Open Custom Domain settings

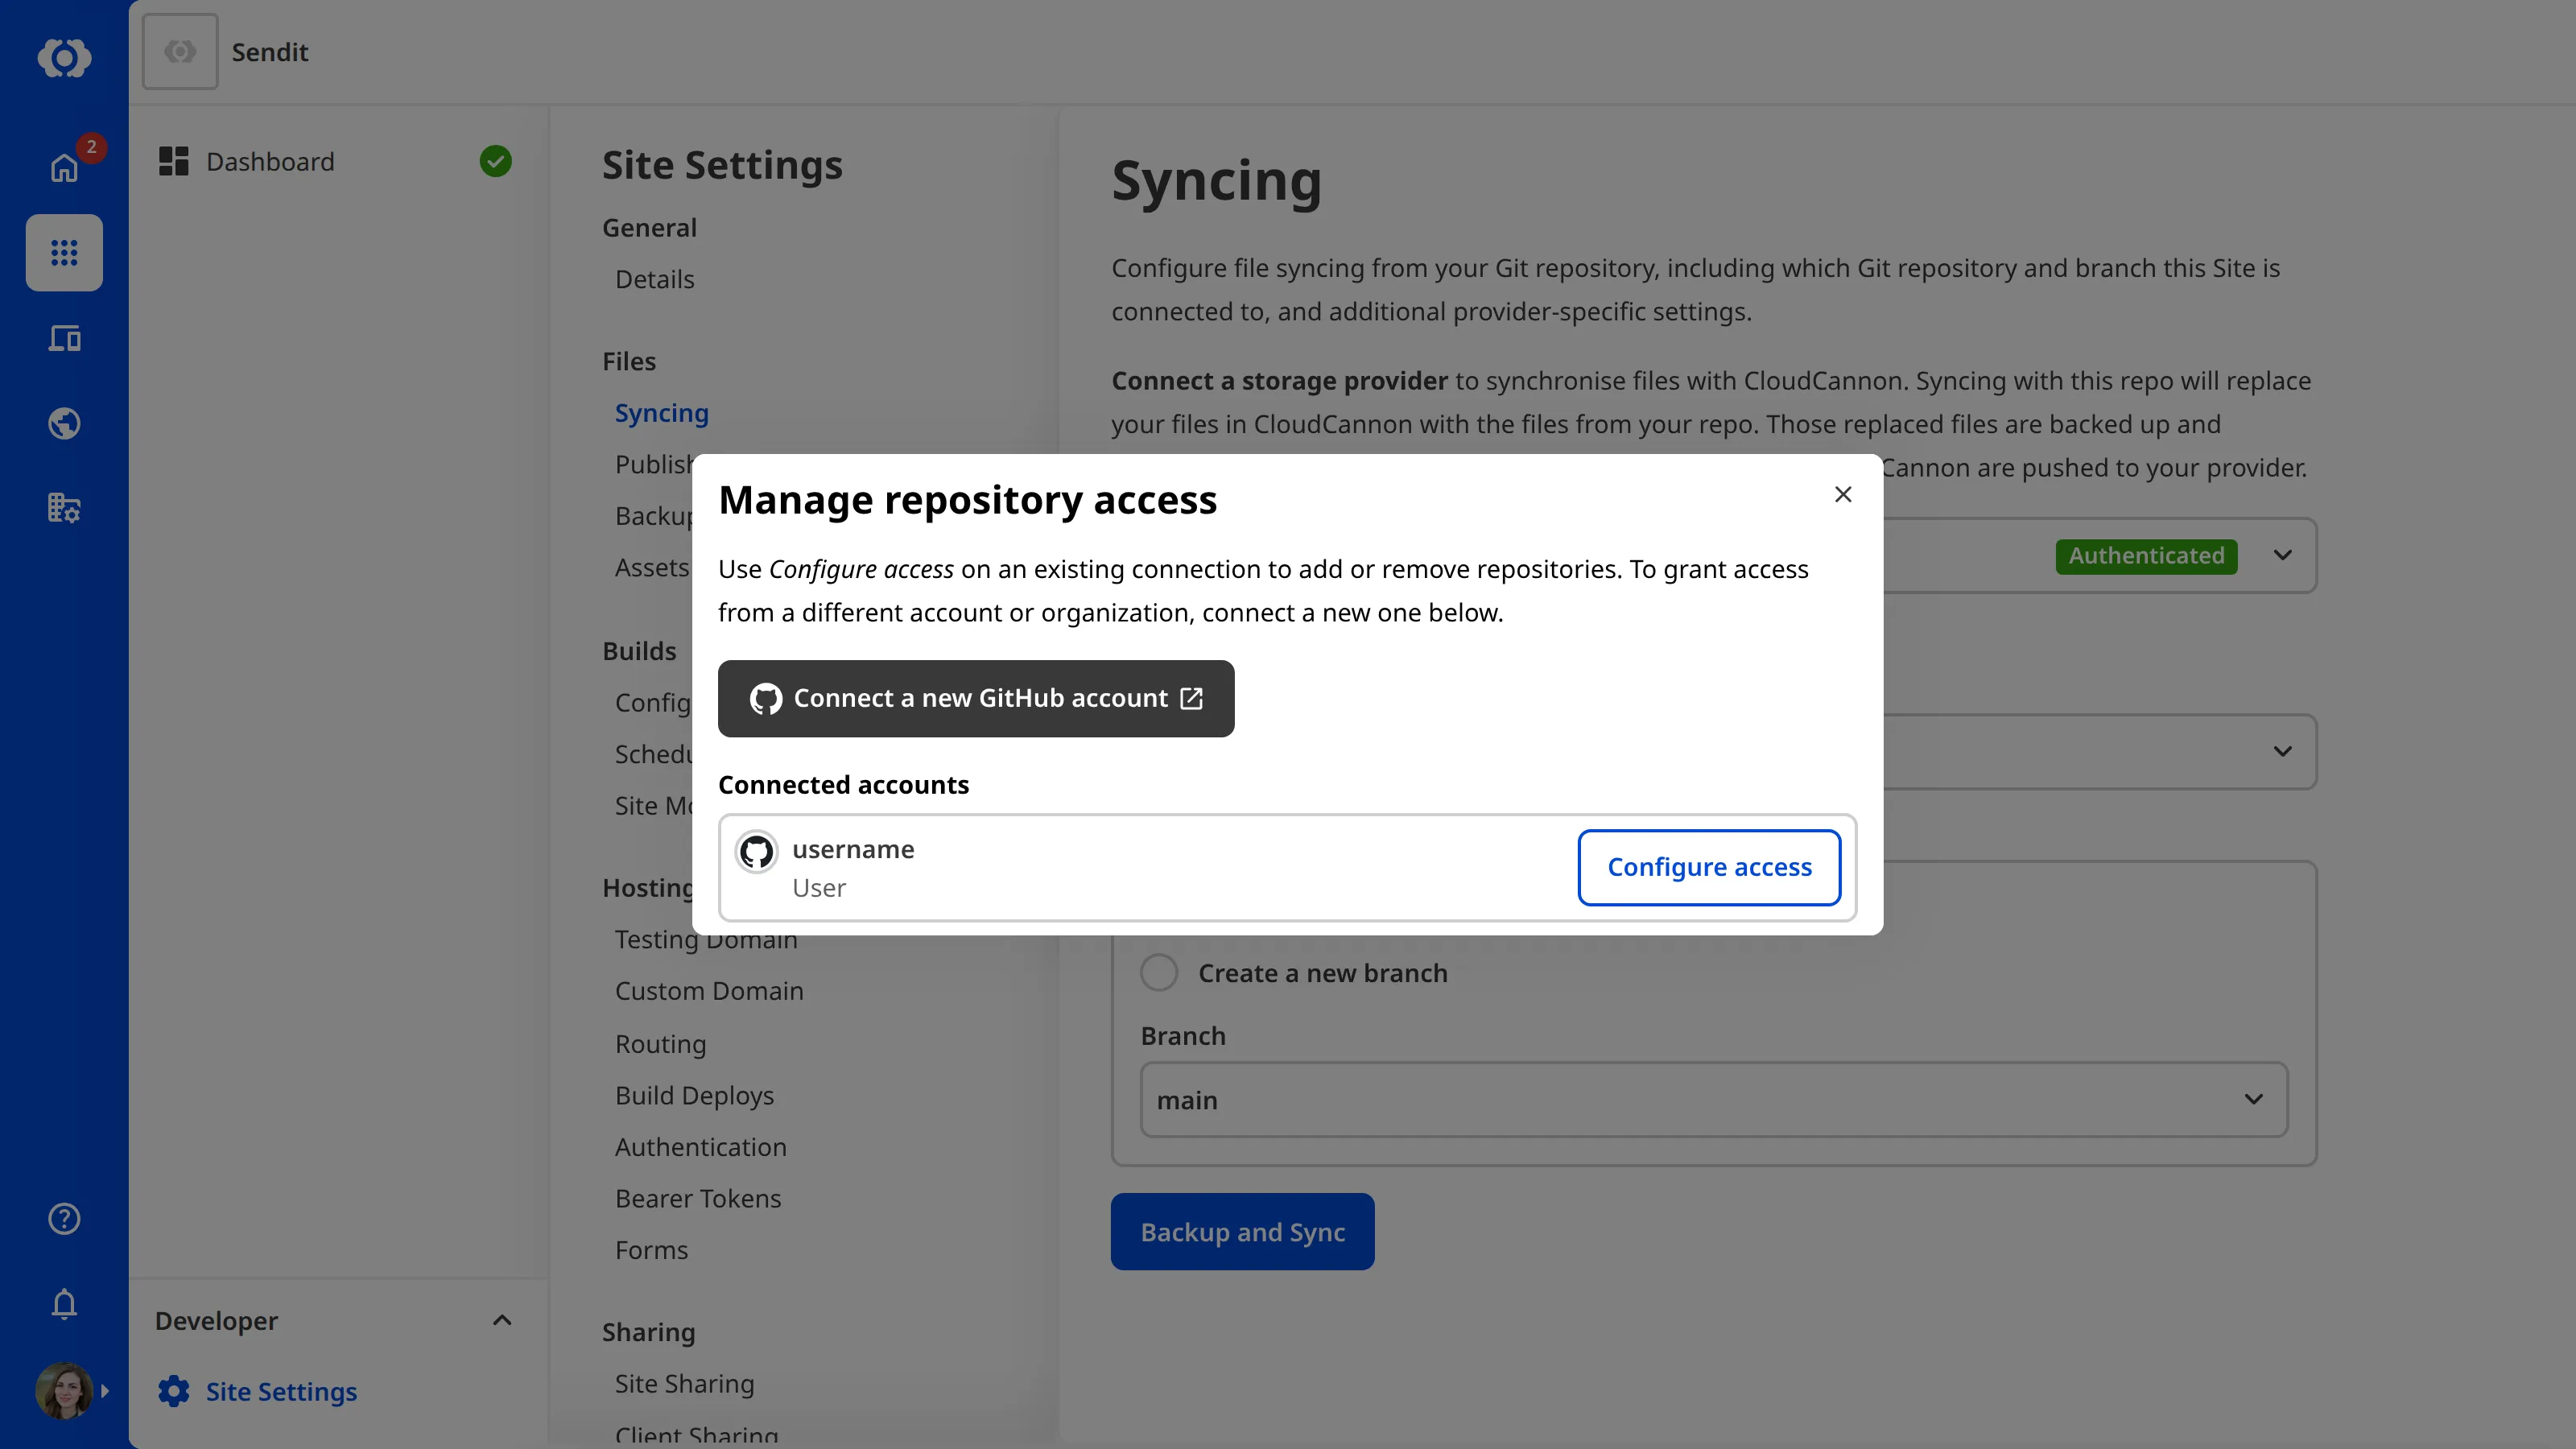click(709, 991)
